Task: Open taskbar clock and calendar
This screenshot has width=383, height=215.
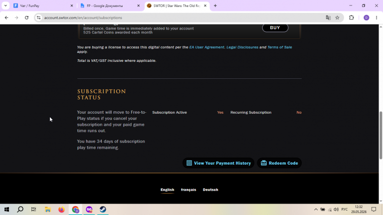Action: pyautogui.click(x=359, y=210)
